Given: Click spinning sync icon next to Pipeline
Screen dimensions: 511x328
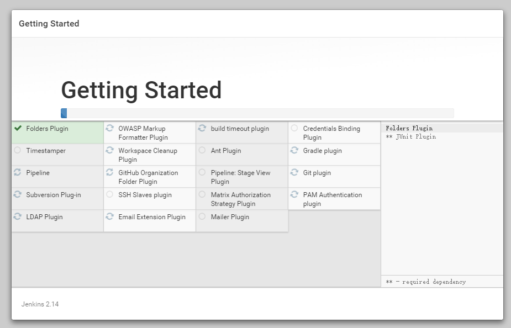Looking at the screenshot, I should 18,172.
